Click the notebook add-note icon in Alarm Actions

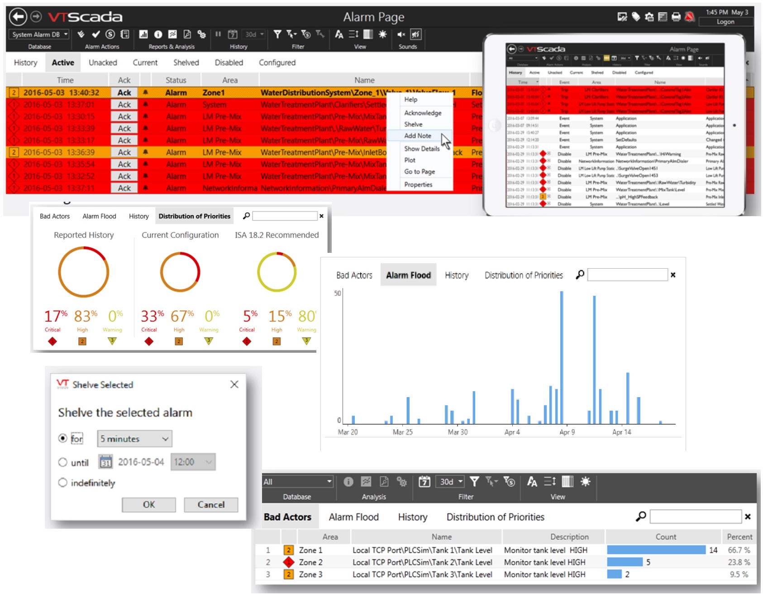pyautogui.click(x=125, y=34)
